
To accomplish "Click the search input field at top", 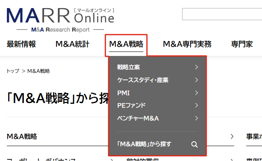I will click(222, 14).
